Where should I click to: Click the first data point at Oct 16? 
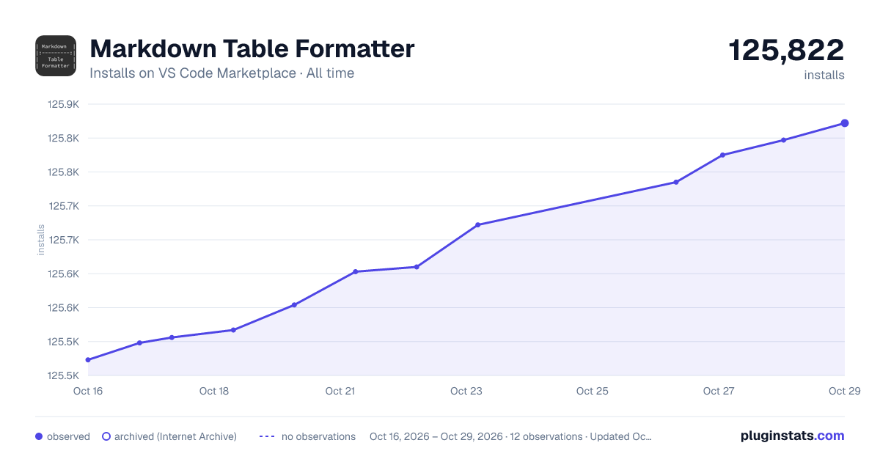88,360
